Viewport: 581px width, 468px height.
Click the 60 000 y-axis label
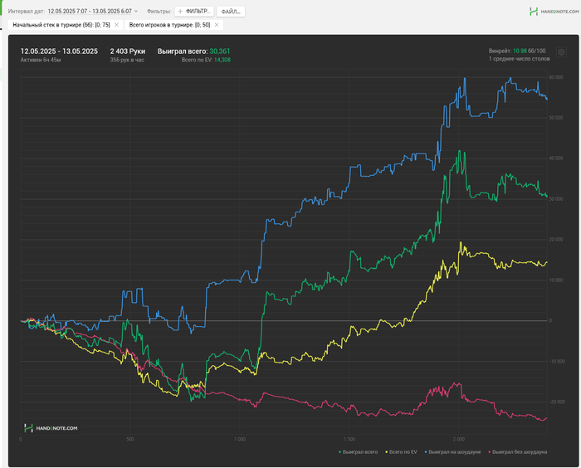556,77
